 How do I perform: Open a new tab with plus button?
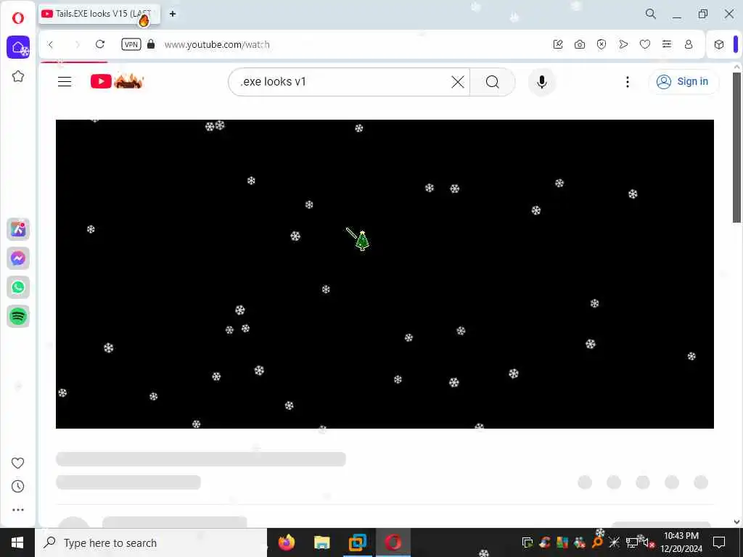pyautogui.click(x=173, y=14)
